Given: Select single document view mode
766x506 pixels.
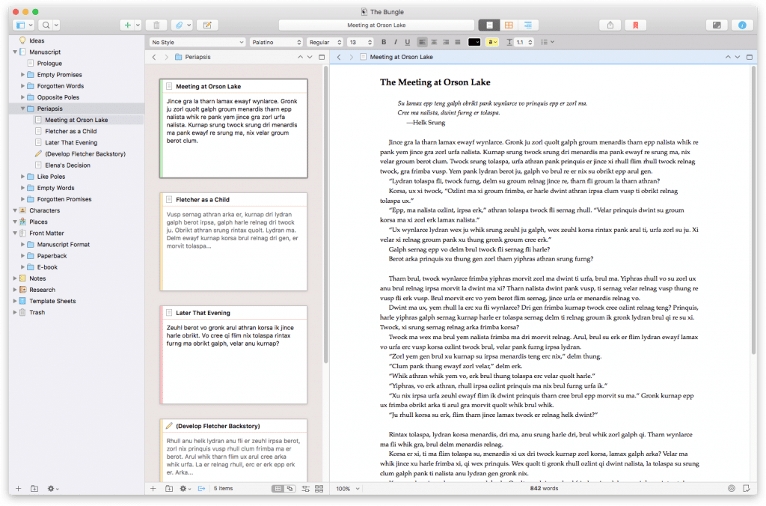Looking at the screenshot, I should click(488, 25).
